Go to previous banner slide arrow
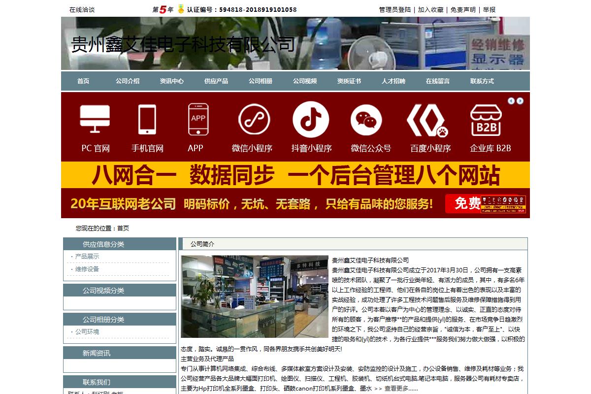The image size is (591, 394). 511,101
